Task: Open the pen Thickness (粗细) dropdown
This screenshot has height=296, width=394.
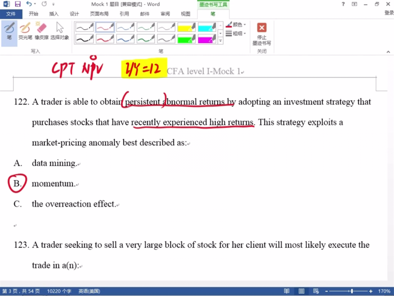Action: (236, 34)
